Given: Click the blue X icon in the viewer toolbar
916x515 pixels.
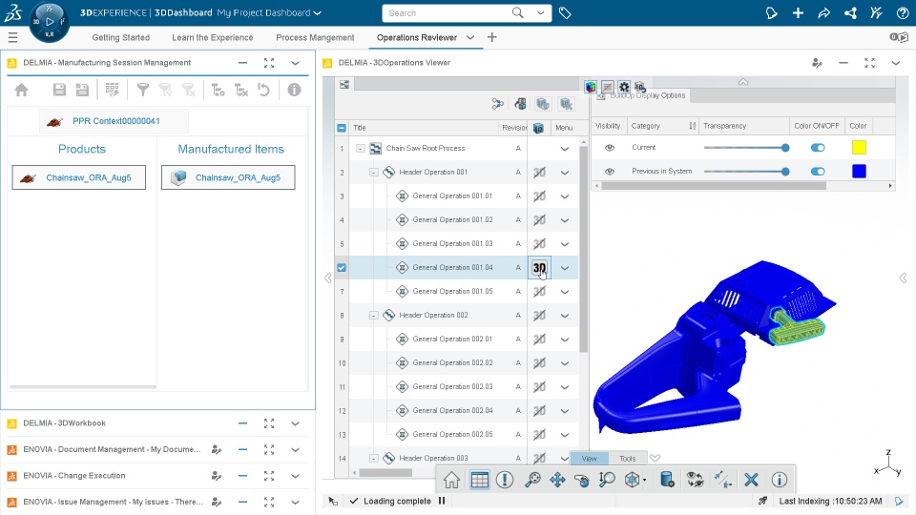Looking at the screenshot, I should (x=751, y=480).
